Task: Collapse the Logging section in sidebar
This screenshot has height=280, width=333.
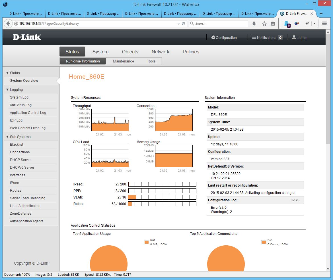Action: click(14, 90)
